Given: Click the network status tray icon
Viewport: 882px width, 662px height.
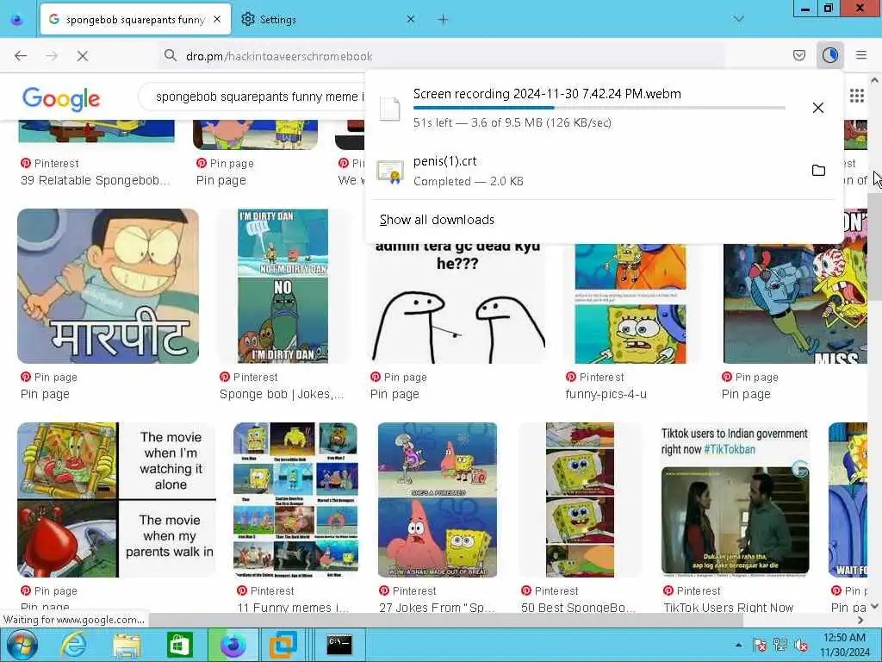Looking at the screenshot, I should pos(780,645).
